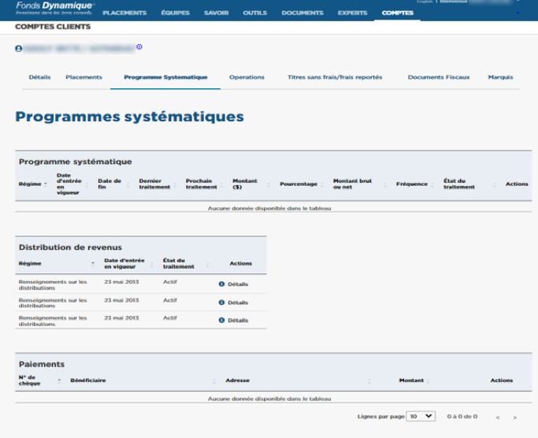Click the client profile icon
Image resolution: width=538 pixels, height=438 pixels.
tap(18, 48)
